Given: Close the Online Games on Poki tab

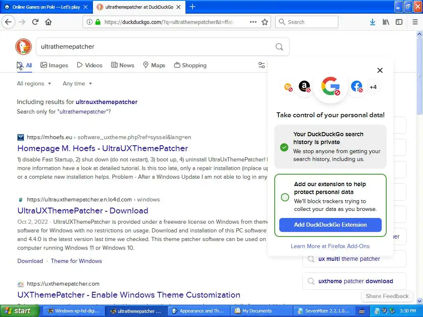Looking at the screenshot, I should pos(86,7).
